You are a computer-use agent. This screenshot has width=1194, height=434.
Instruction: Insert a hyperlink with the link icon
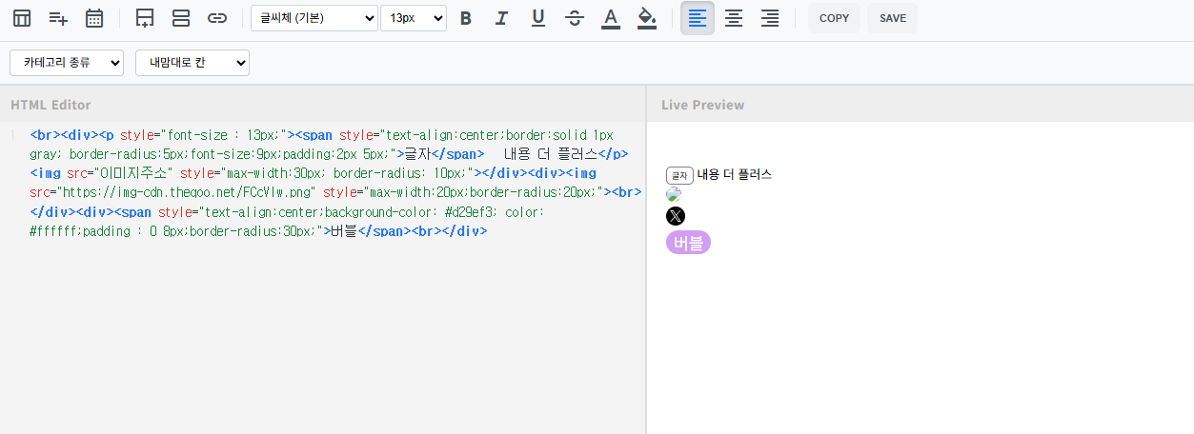[x=217, y=18]
